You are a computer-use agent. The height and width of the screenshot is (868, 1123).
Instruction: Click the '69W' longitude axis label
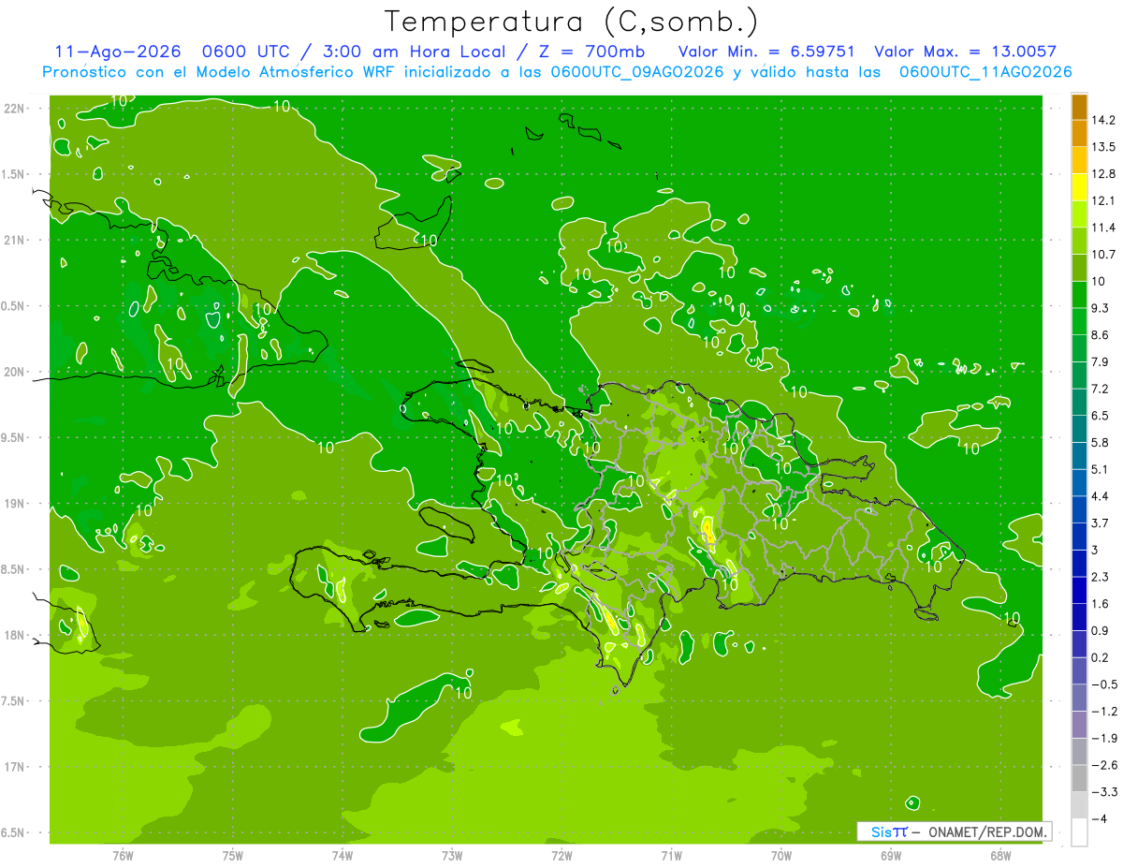(891, 855)
